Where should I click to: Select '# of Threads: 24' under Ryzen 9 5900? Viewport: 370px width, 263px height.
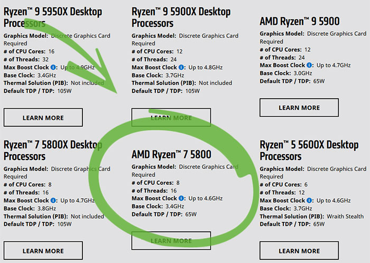coord(282,58)
